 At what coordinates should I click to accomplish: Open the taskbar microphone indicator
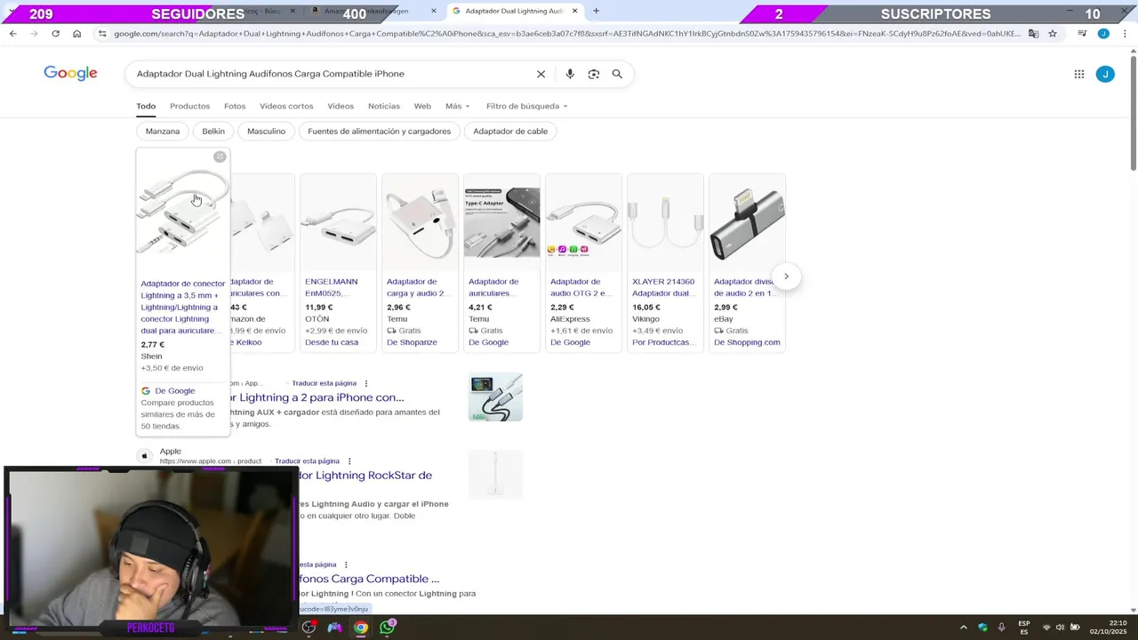coord(1002,628)
